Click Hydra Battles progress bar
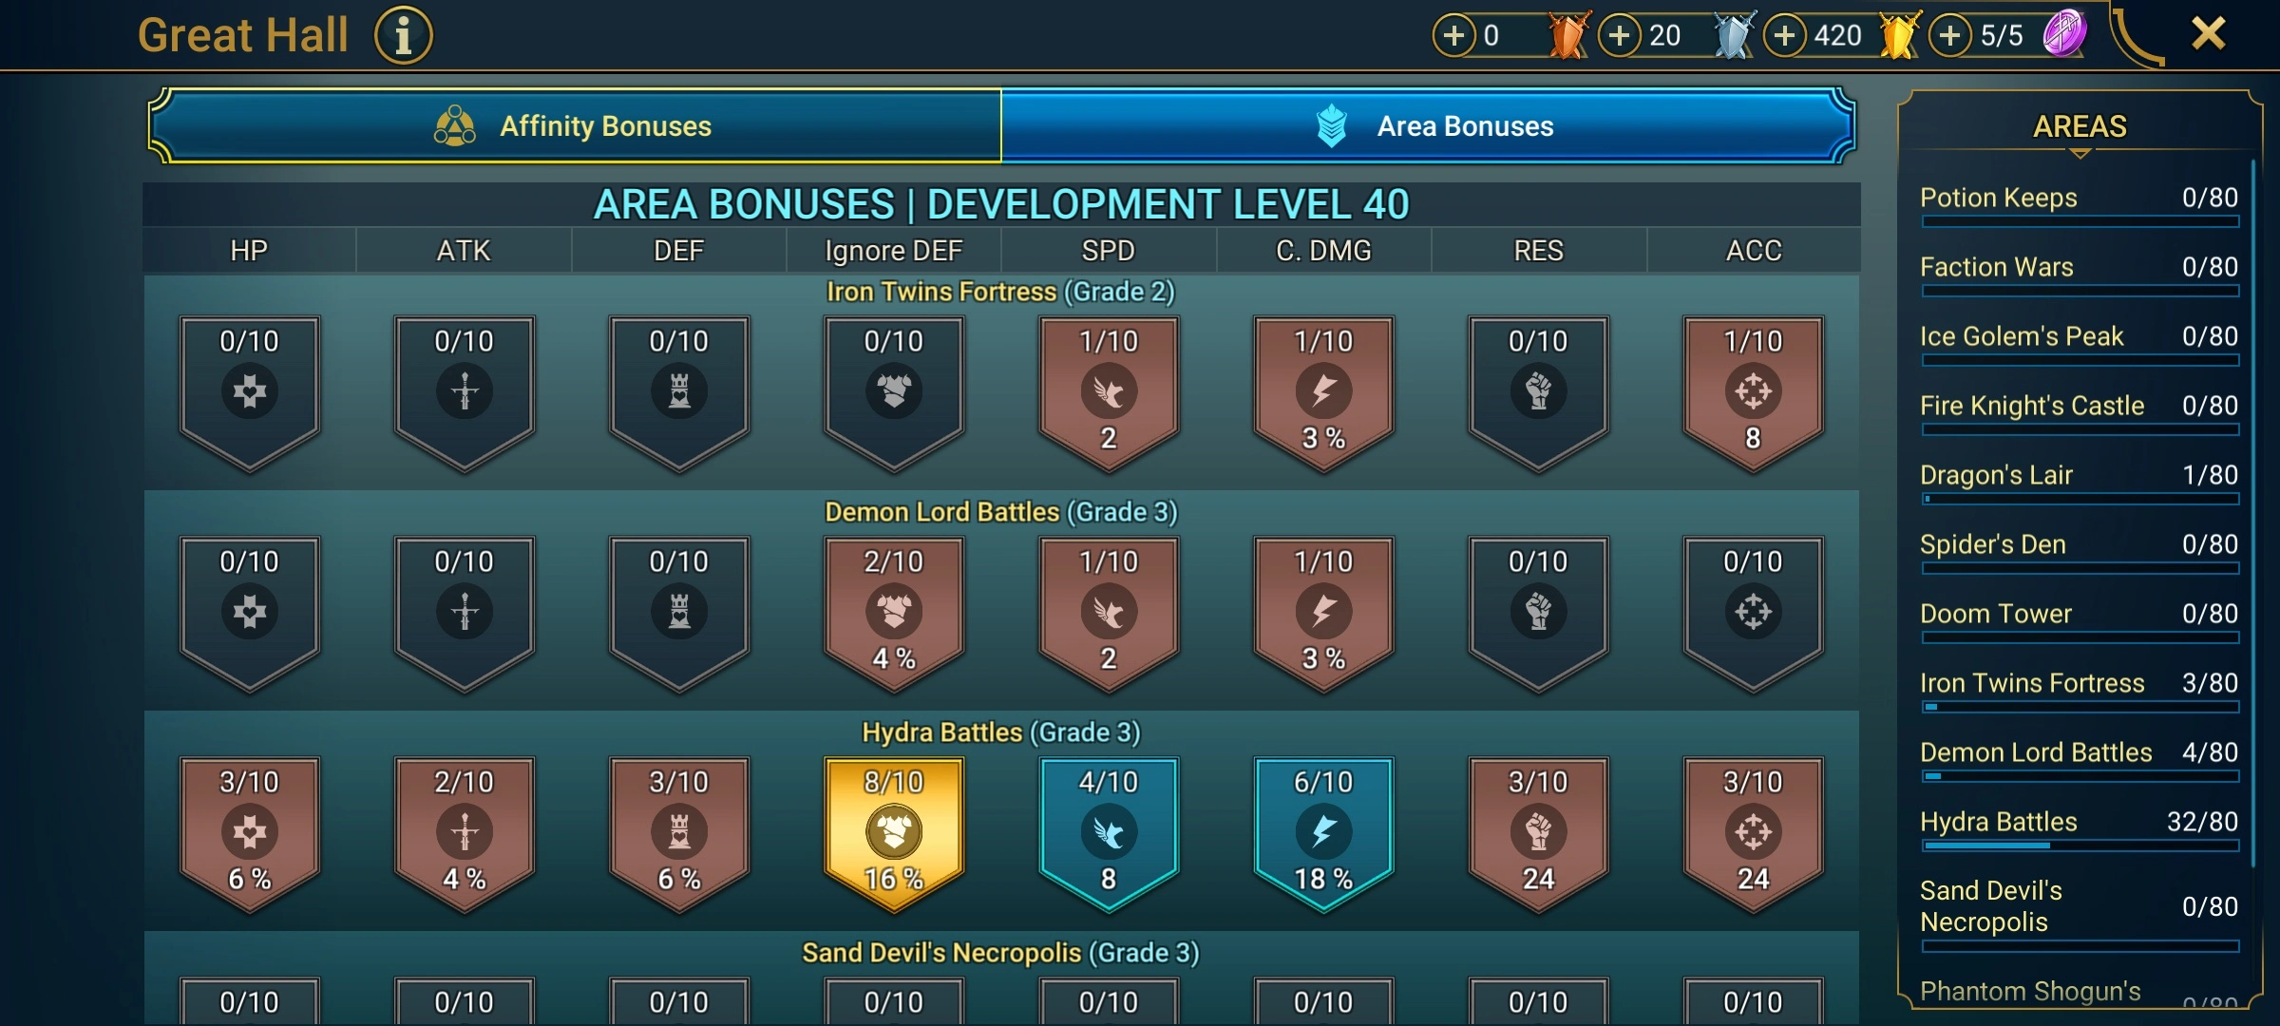Screen dimensions: 2280x1026 point(2080,845)
